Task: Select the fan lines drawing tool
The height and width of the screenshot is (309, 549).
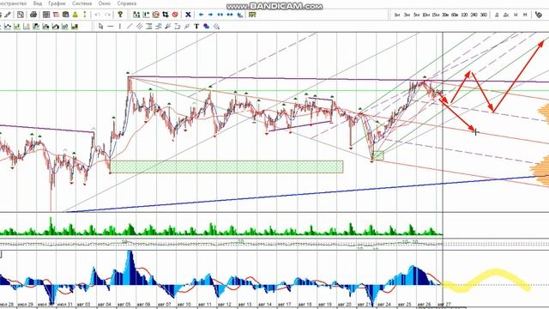Action: 168,27
